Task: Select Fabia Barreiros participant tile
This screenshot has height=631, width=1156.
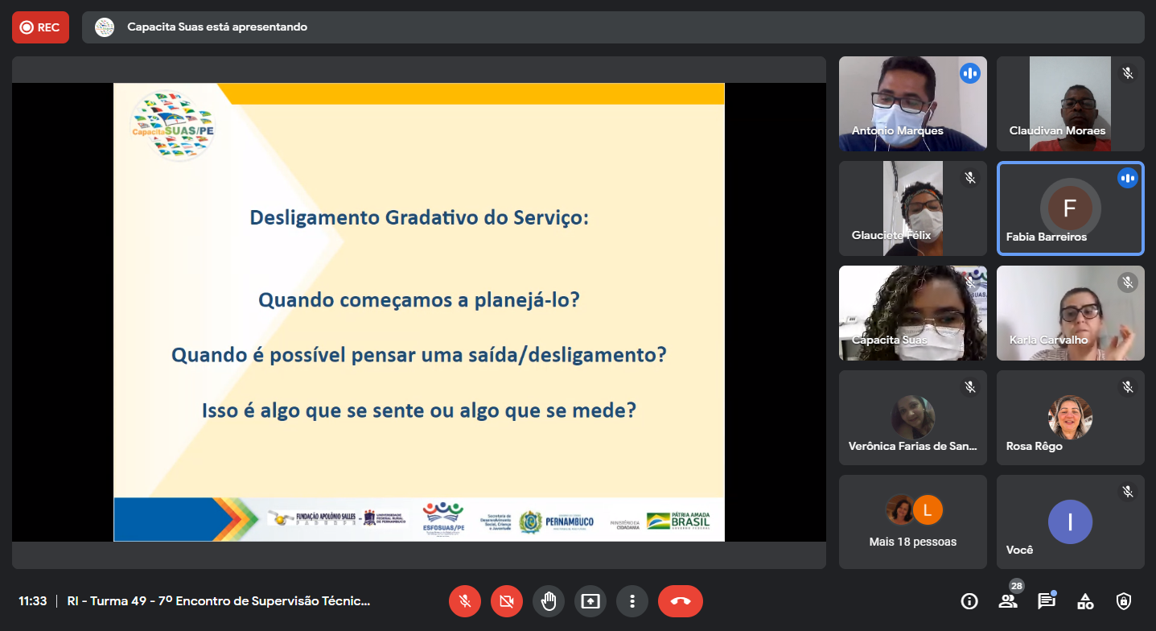Action: (x=1070, y=208)
